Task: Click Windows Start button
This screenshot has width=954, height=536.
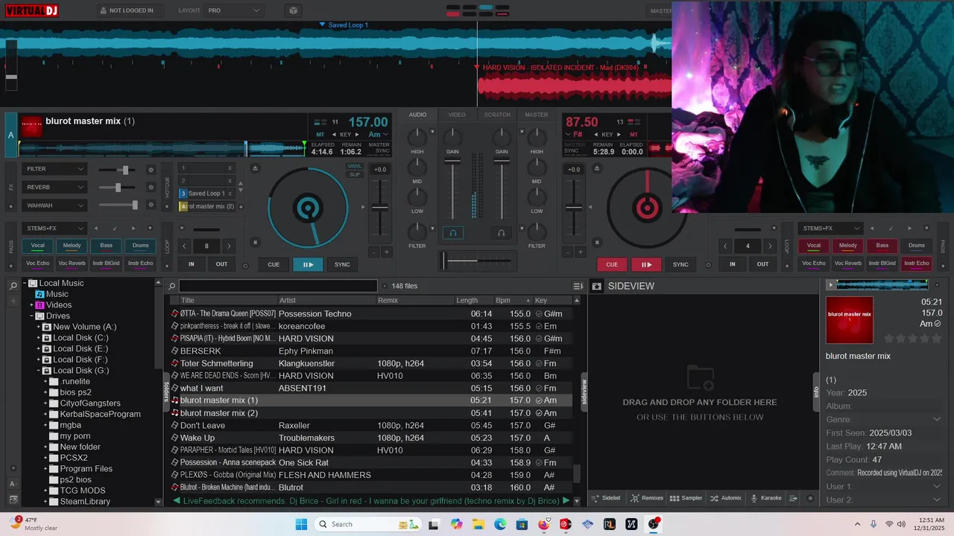Action: (x=301, y=524)
